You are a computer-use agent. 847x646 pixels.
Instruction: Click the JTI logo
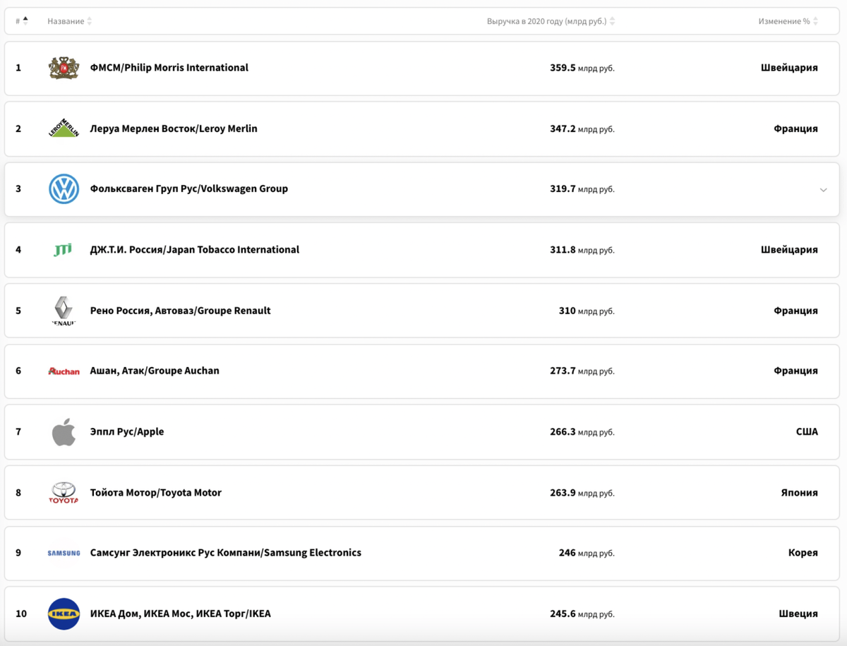pyautogui.click(x=63, y=250)
